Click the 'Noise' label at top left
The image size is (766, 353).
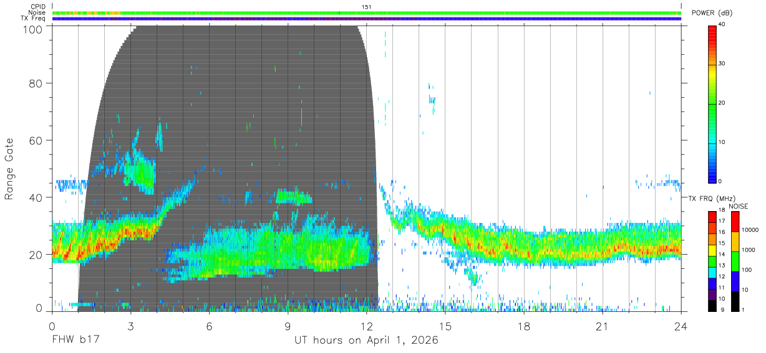click(37, 12)
